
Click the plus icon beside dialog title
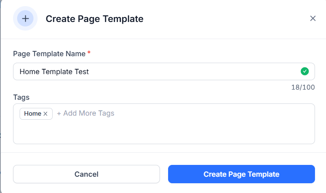pos(25,18)
